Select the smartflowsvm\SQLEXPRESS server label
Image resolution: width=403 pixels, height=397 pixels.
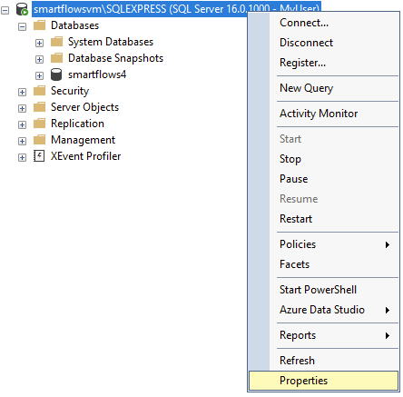[176, 9]
